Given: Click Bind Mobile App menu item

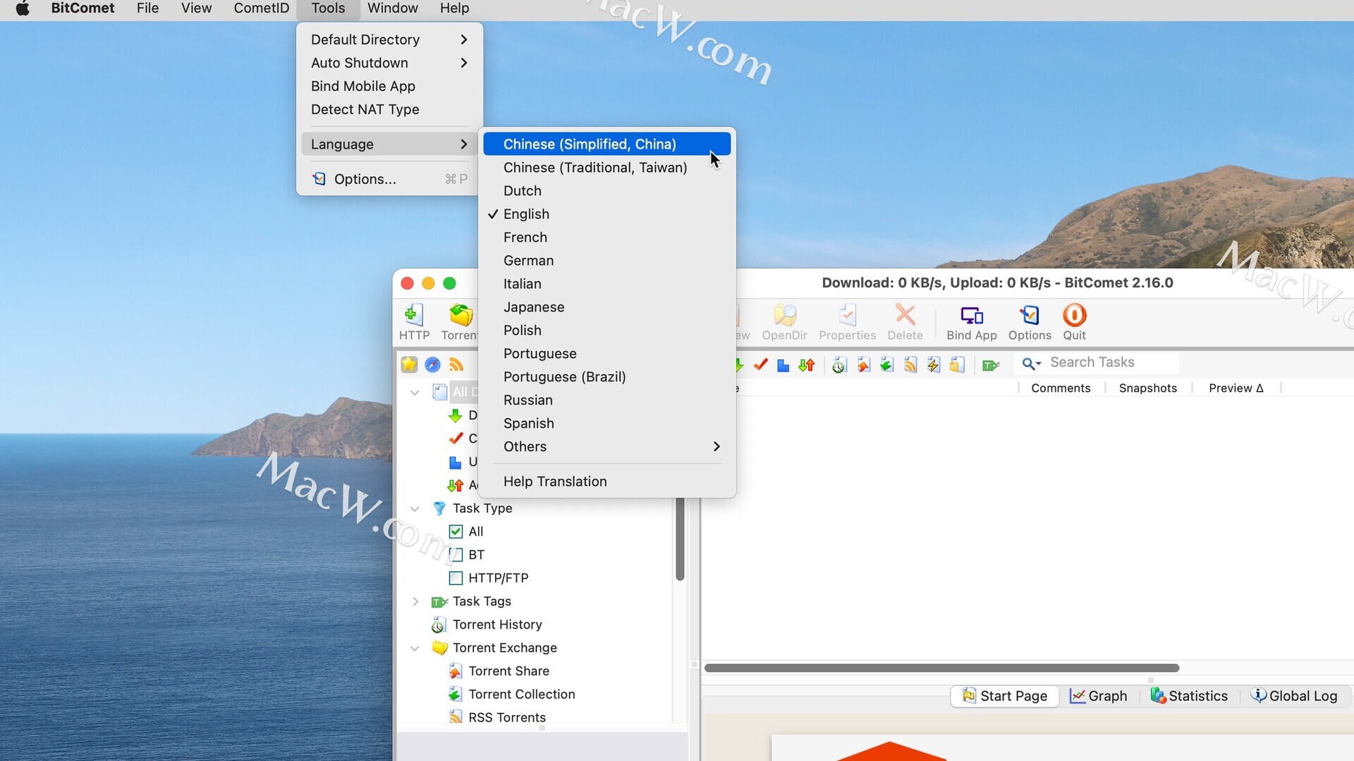Looking at the screenshot, I should [389, 86].
